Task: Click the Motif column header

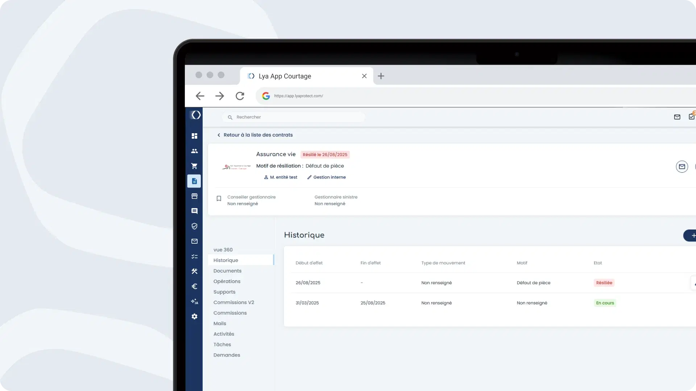Action: [522, 263]
